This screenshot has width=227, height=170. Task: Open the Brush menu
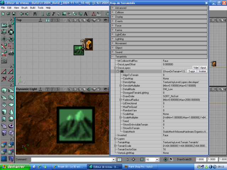pyautogui.click(x=24, y=7)
